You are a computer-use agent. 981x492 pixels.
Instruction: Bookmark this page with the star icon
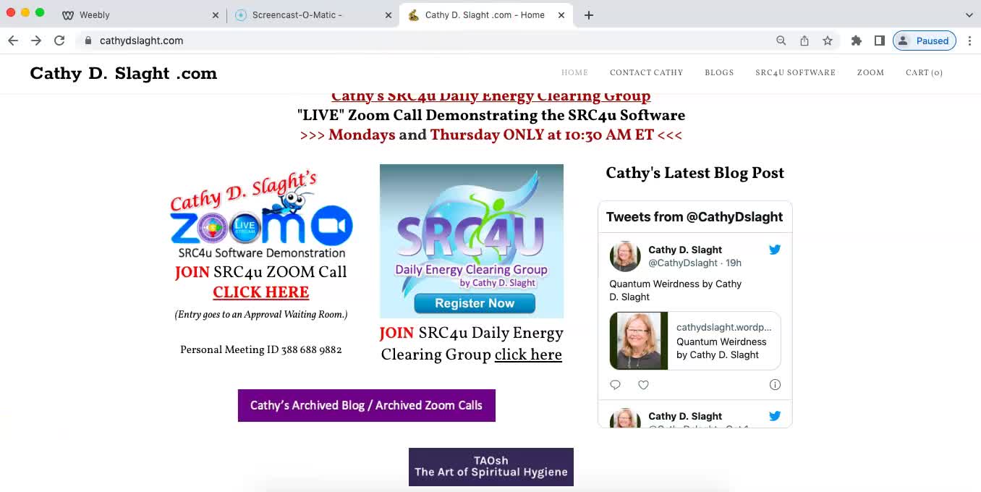click(828, 41)
